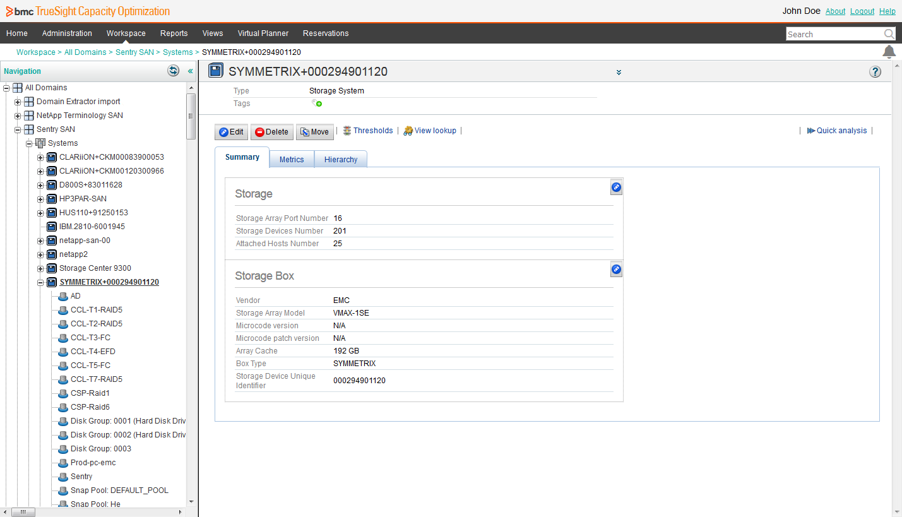Expand NetApp Terminology SAN node
Screen dimensions: 902x517
click(x=18, y=116)
